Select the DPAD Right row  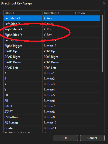pos(52,57)
